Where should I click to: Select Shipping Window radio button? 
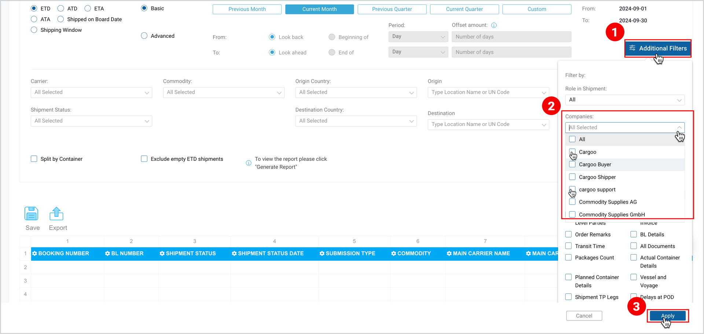click(34, 30)
